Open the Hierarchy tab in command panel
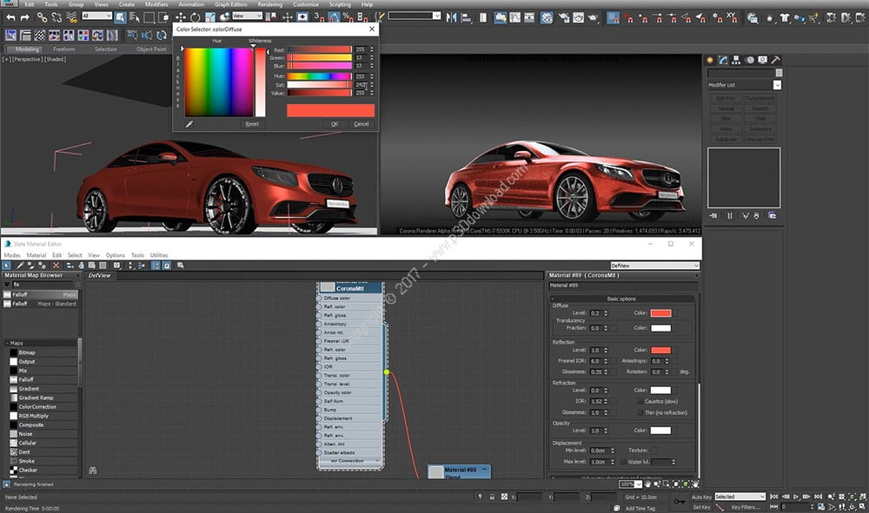This screenshot has height=513, width=869. point(736,60)
